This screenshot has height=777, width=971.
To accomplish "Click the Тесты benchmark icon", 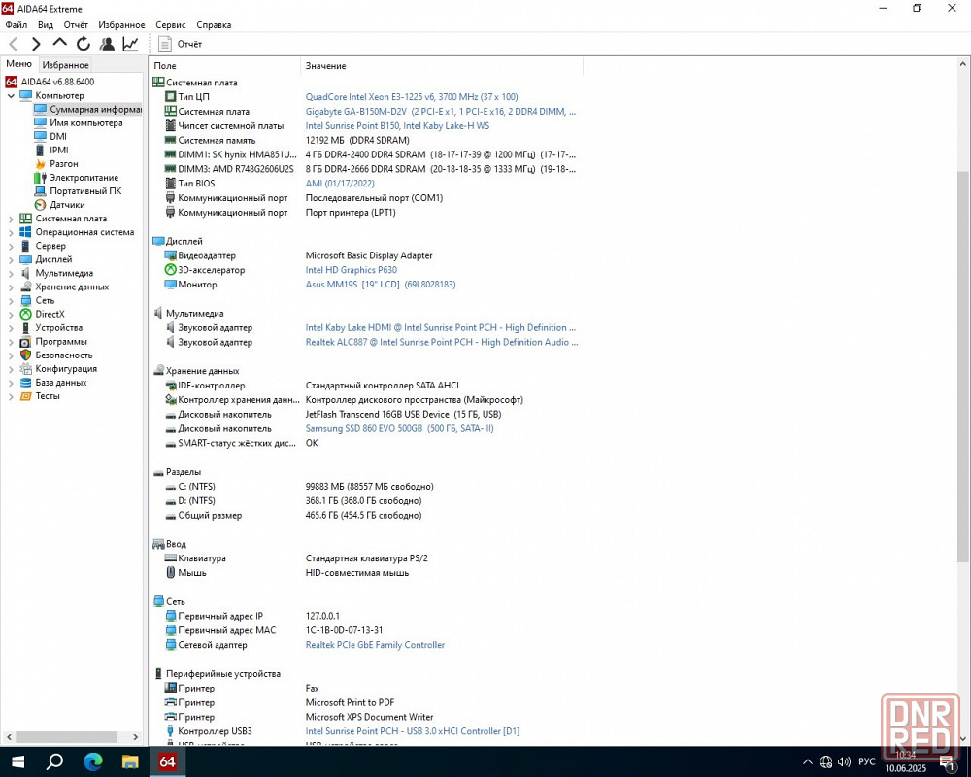I will coord(25,396).
